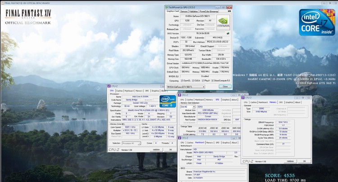Select Graphics Card tab in GPU-Z
This screenshot has width=338, height=182.
coord(173,11)
